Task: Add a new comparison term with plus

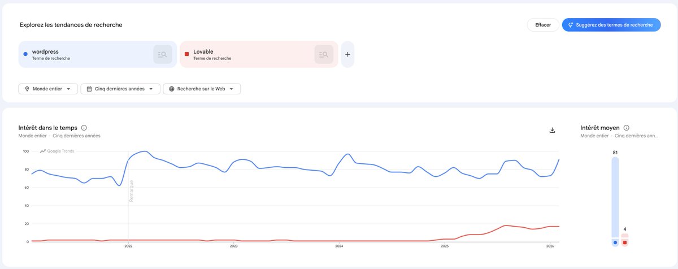Action: pyautogui.click(x=347, y=55)
